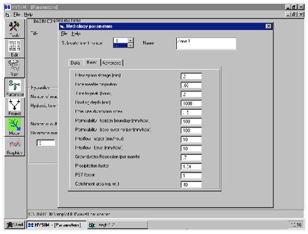Select the highlighted subcatchment list entry
Screen dimensions: 308x234
[120, 45]
